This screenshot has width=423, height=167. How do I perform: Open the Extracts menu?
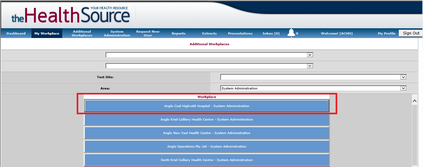(209, 33)
